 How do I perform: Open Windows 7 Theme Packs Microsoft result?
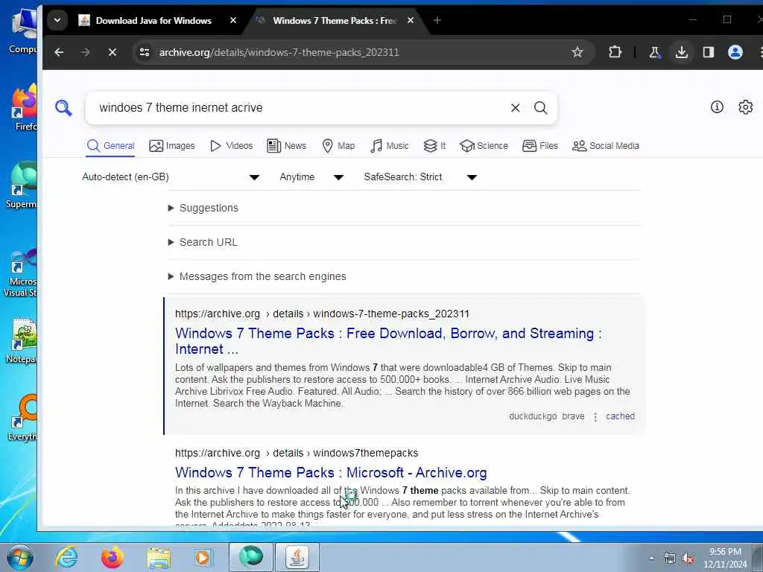pyautogui.click(x=331, y=472)
